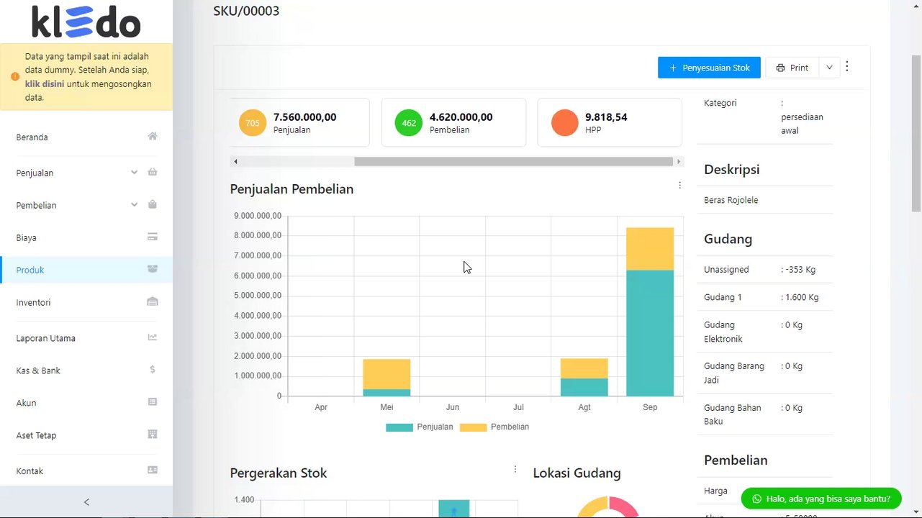Screen dimensions: 922x518
Task: Click the '1.600 Kg' Gudang 1 value
Action: 802,297
